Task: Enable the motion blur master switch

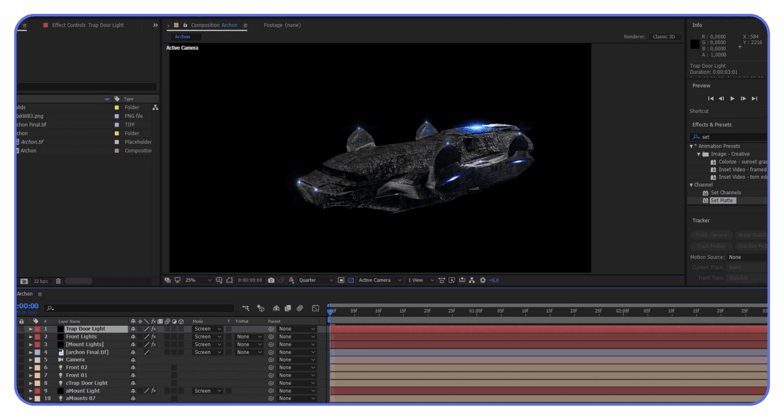Action: click(x=299, y=309)
